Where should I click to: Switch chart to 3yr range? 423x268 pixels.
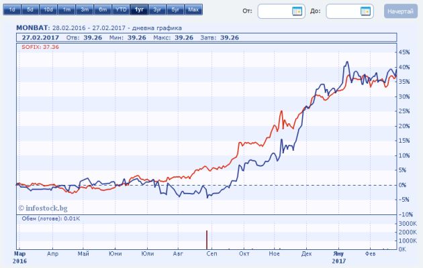[x=157, y=9]
